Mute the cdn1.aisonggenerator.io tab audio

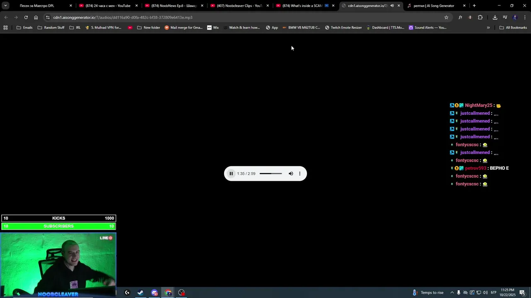pyautogui.click(x=392, y=6)
